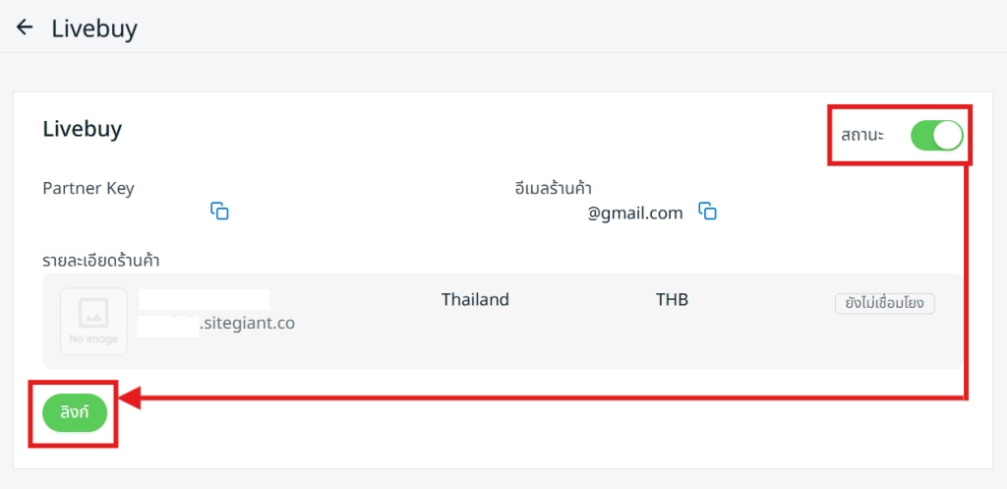Click the THB currency text
Viewport: 1007px width, 489px height.
[672, 299]
